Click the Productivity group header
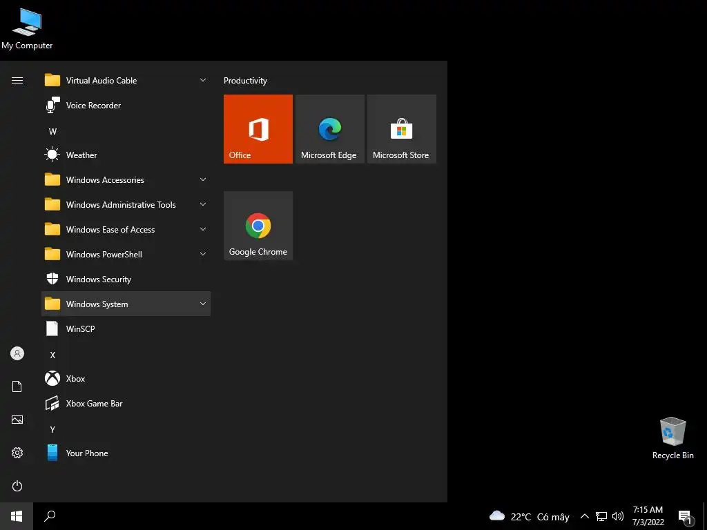Image resolution: width=707 pixels, height=530 pixels. click(245, 81)
